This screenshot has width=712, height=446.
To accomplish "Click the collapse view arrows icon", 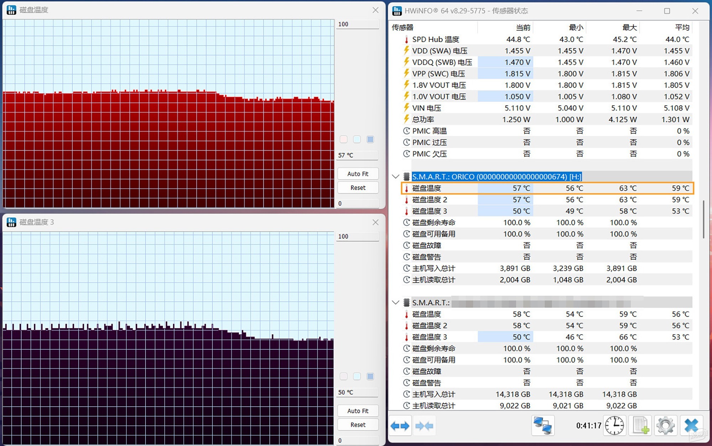I will [x=424, y=425].
